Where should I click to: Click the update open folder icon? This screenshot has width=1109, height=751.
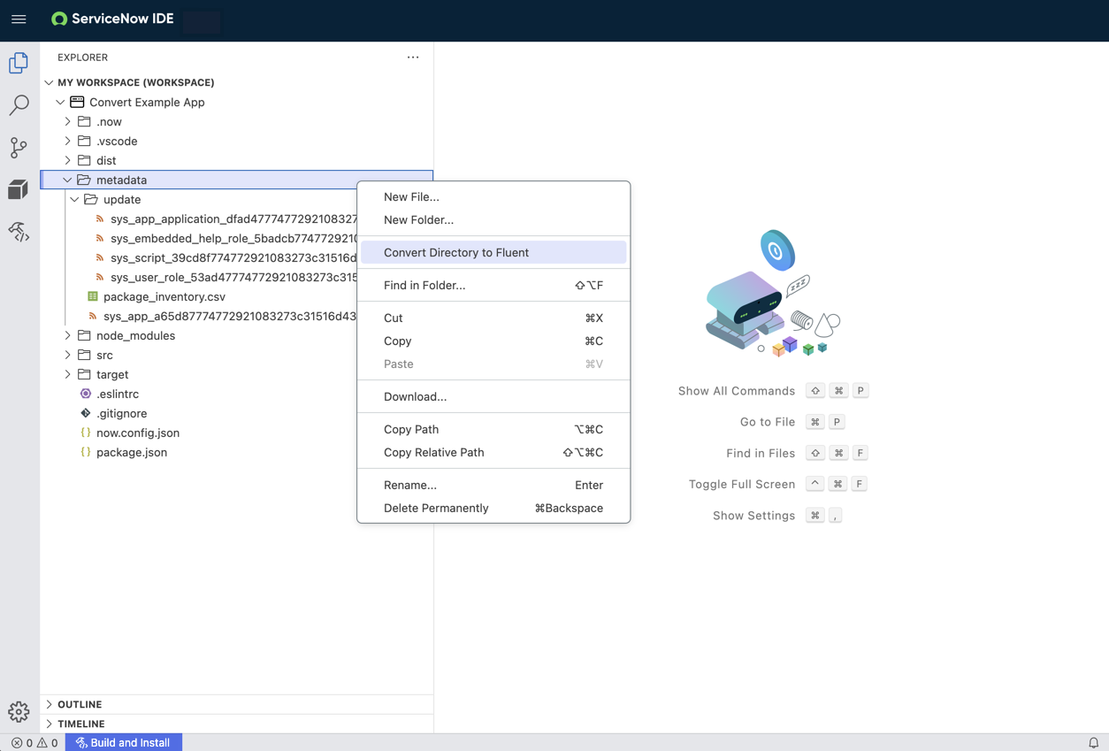coord(91,199)
